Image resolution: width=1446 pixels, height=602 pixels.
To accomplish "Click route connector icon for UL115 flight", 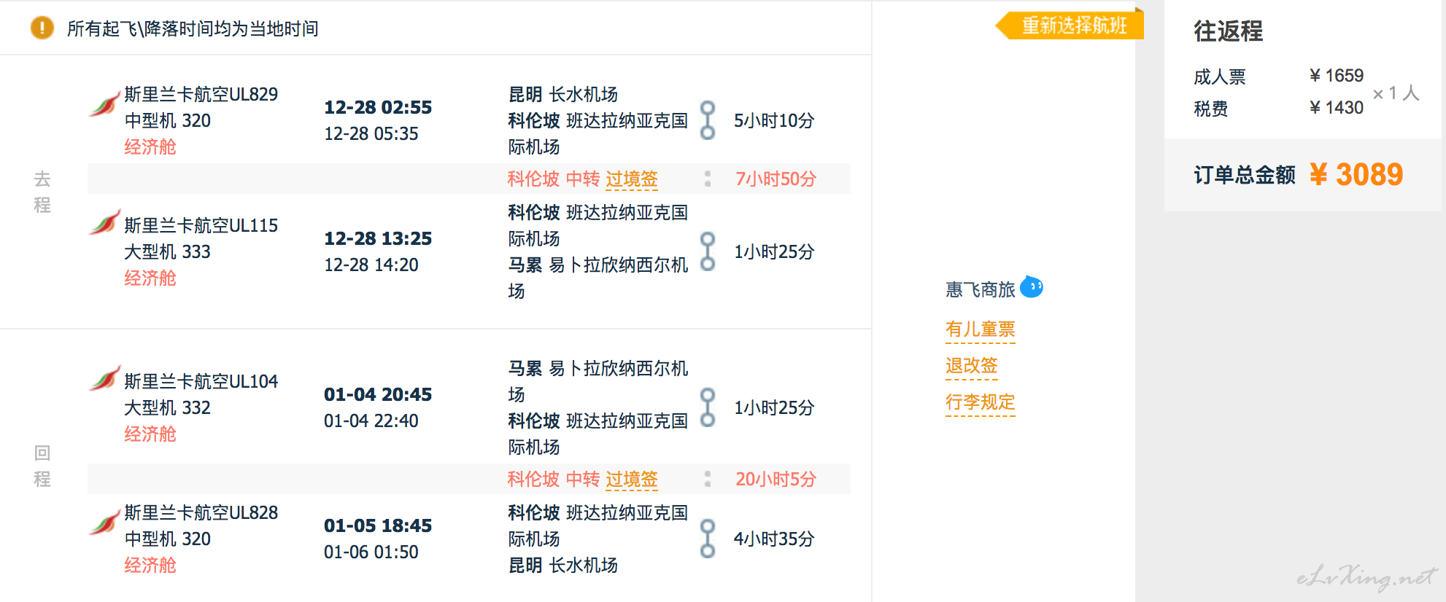I will click(x=708, y=251).
